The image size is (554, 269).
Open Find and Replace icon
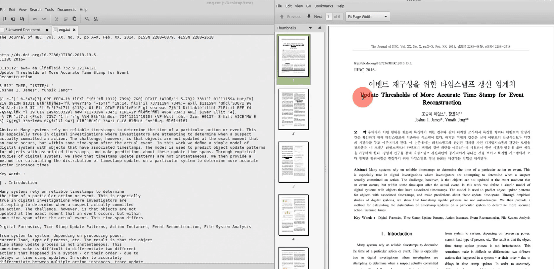click(x=96, y=19)
